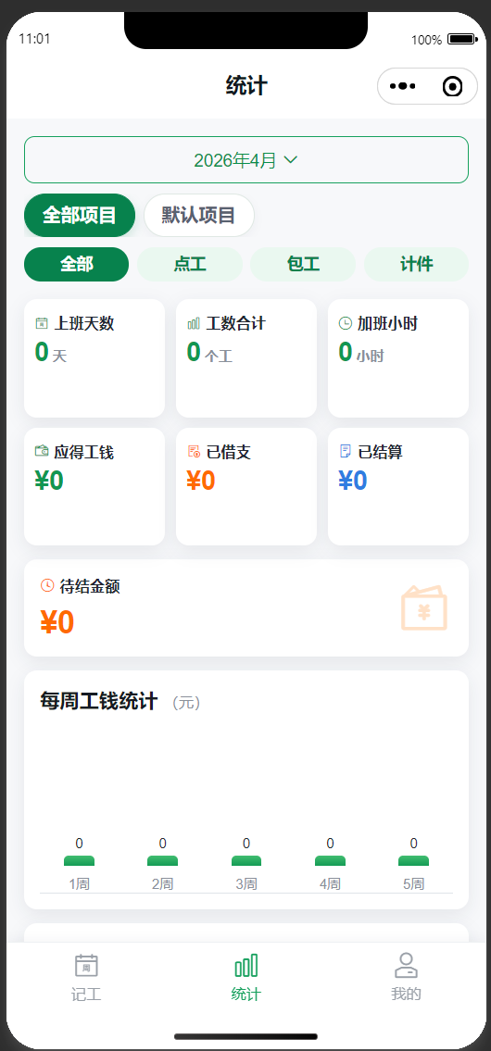Image resolution: width=491 pixels, height=1051 pixels.
Task: Expand the 2026年4月 month selector
Action: tap(246, 159)
